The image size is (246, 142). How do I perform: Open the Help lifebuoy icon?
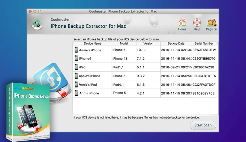click(x=197, y=23)
